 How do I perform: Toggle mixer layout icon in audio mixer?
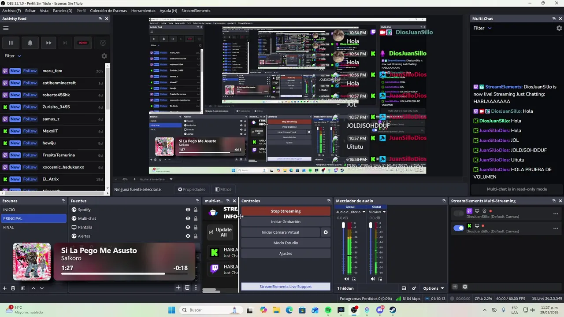point(404,288)
